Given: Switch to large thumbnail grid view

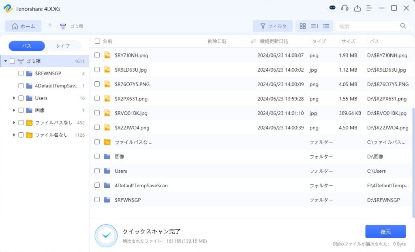Looking at the screenshot, I should pyautogui.click(x=303, y=26).
